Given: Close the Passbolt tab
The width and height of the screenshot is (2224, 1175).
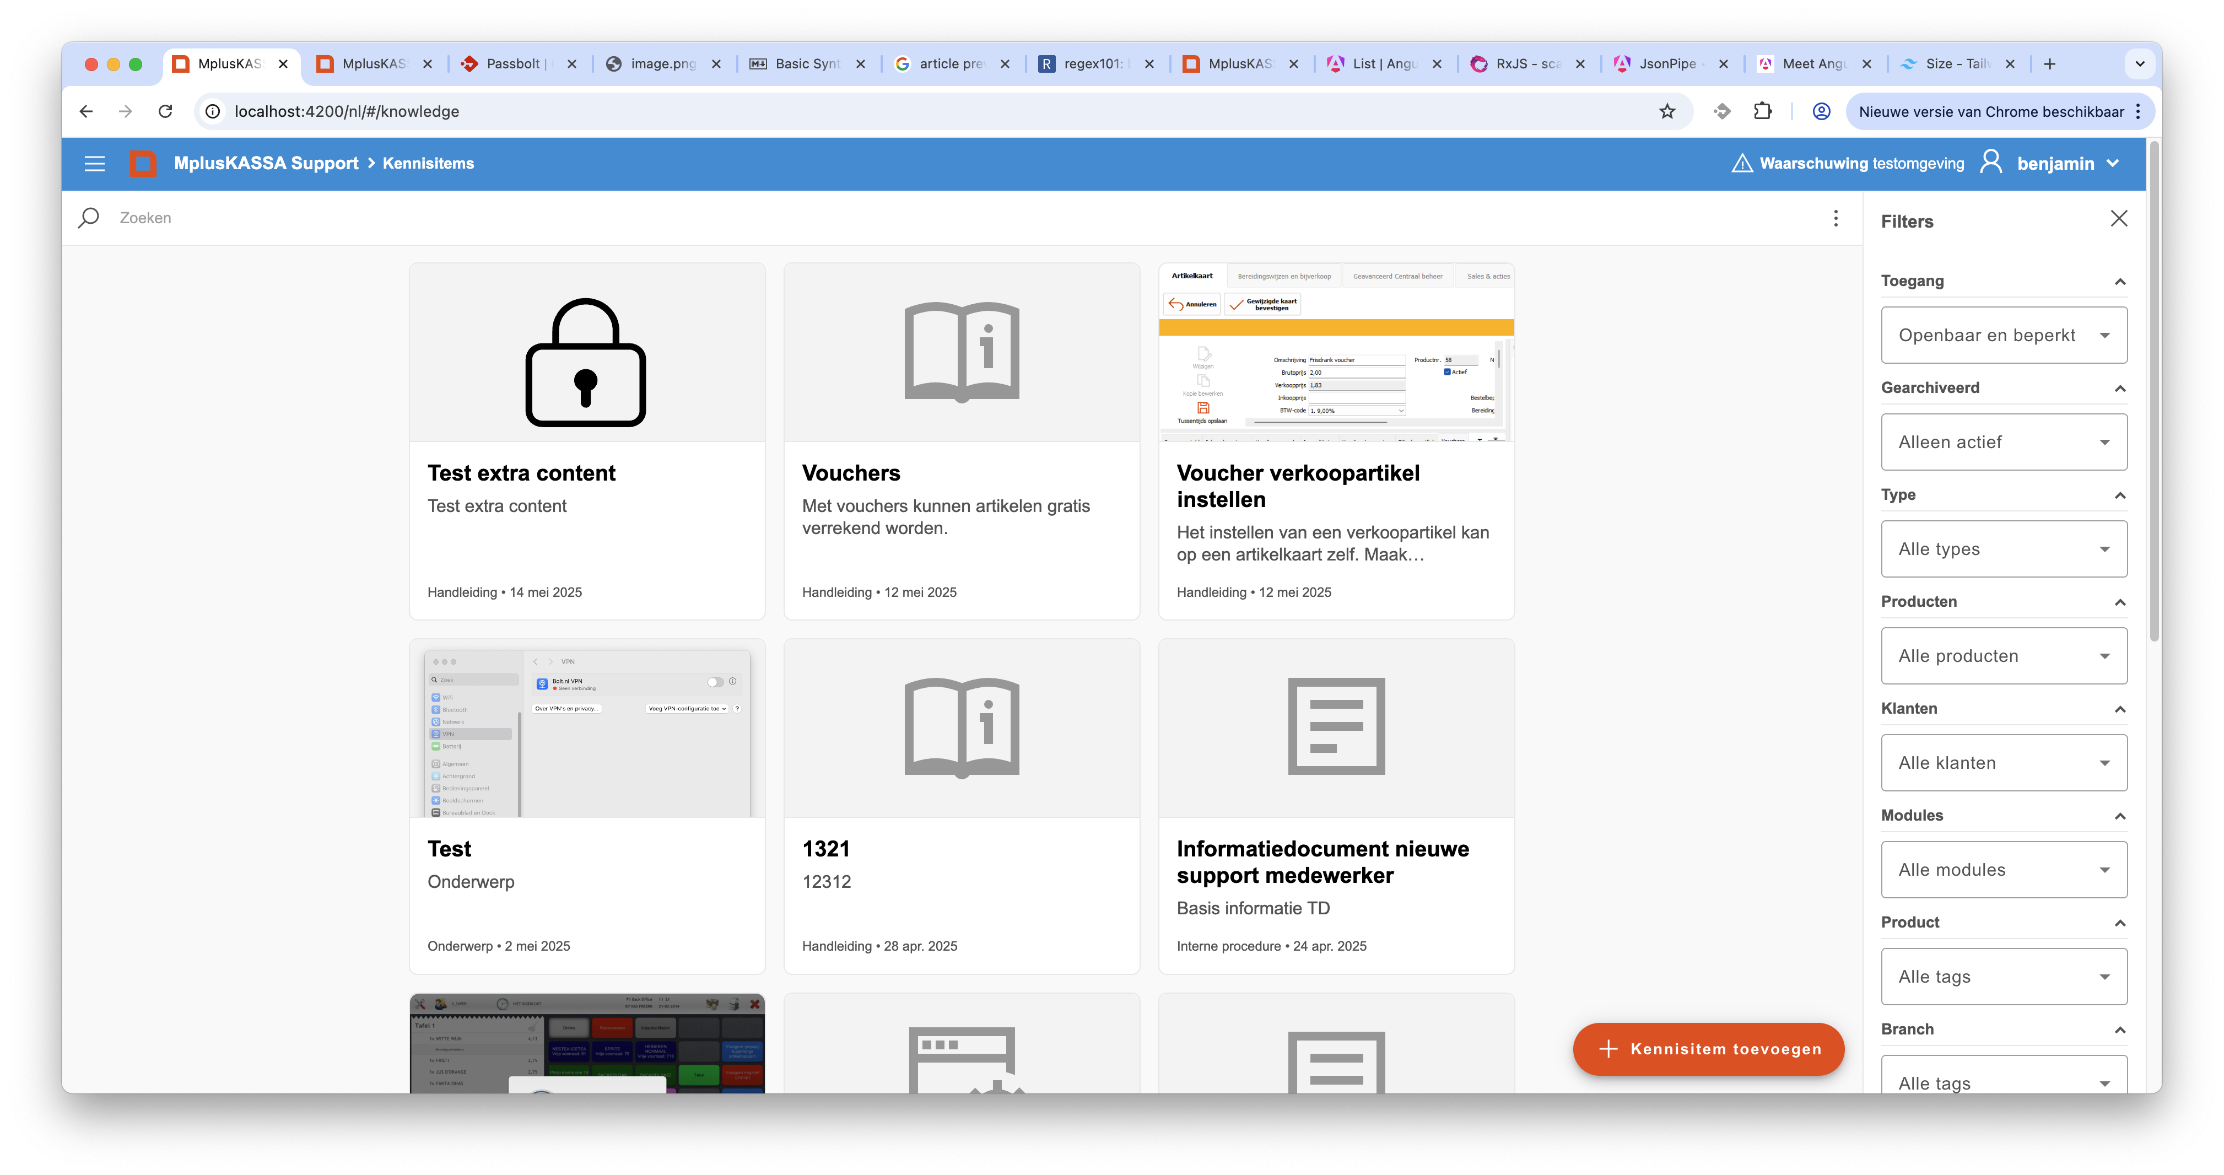Looking at the screenshot, I should pyautogui.click(x=571, y=64).
